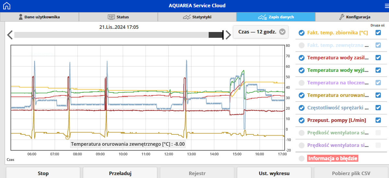Step back in time with the left arrow
Image resolution: width=389 pixels, height=178 pixels.
click(10, 35)
